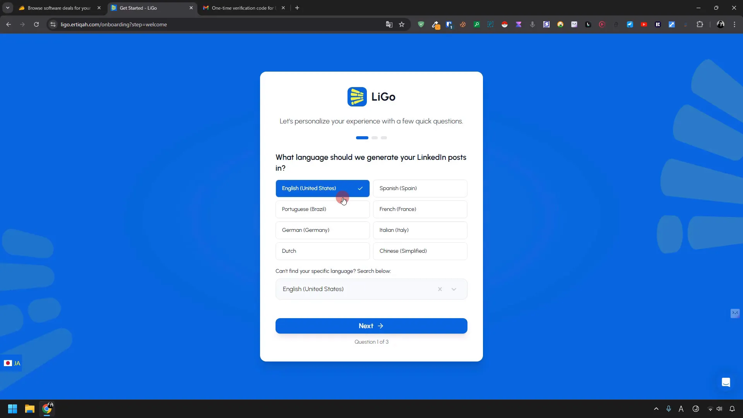743x418 pixels.
Task: Click the address bar URL
Action: (x=114, y=24)
